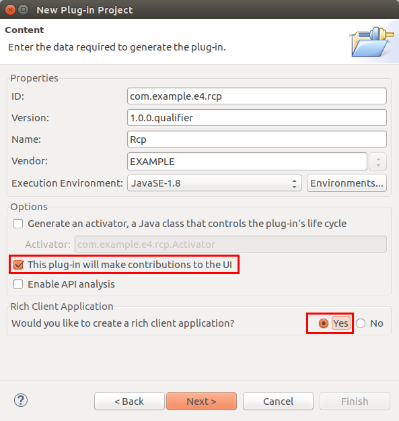Tick the Enable API analysis checkbox
Image resolution: width=399 pixels, height=421 pixels.
[x=18, y=284]
